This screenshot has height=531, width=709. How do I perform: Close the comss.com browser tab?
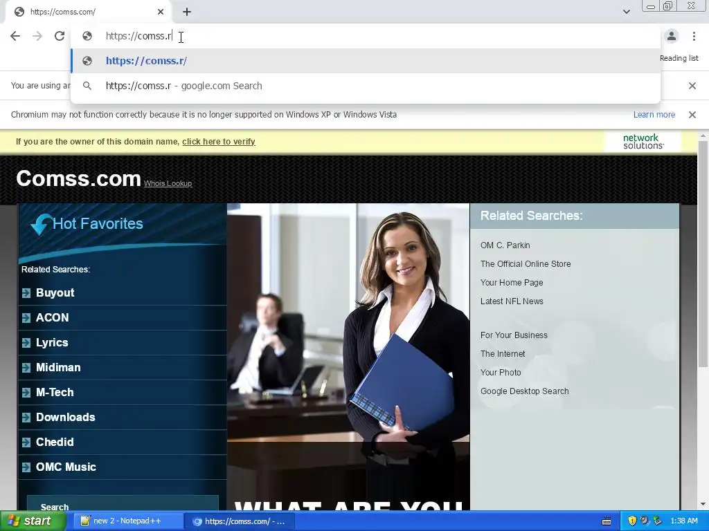click(161, 12)
